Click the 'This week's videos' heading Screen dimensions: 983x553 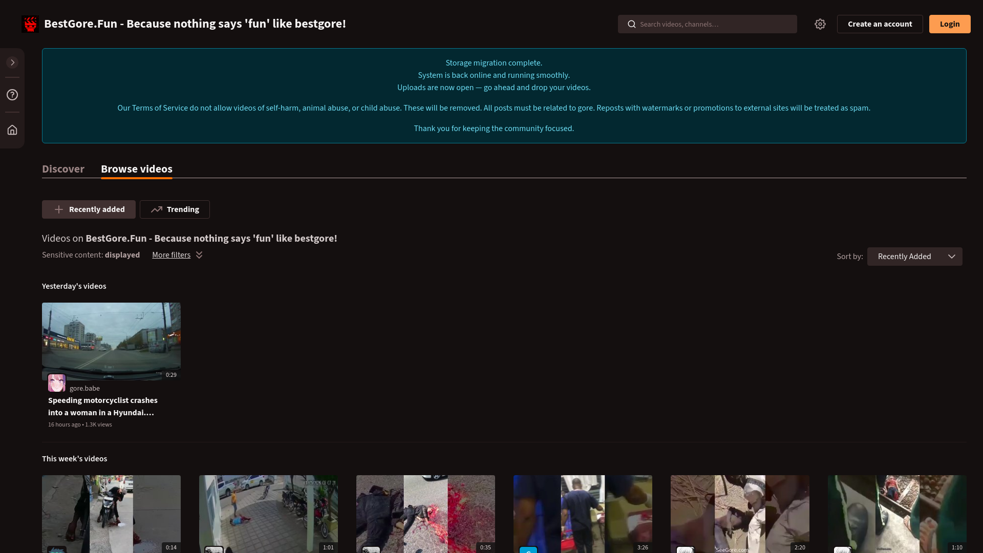coord(75,459)
